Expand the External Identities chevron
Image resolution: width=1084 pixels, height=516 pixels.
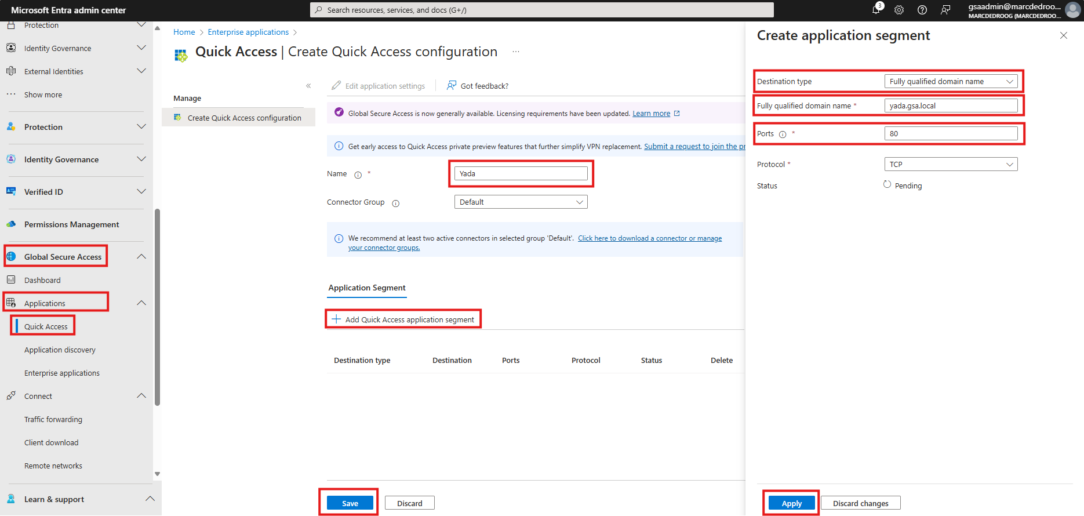(141, 71)
